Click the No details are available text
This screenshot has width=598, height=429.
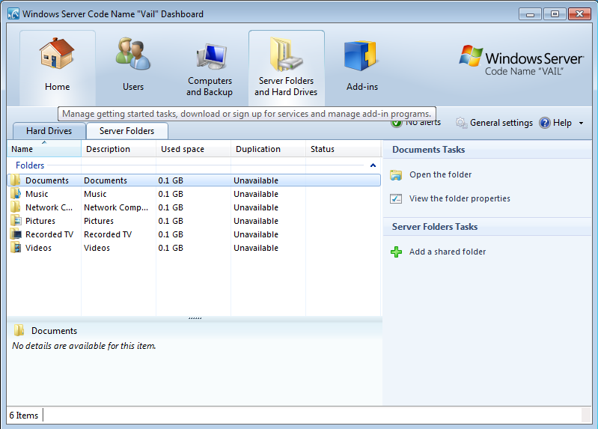click(x=84, y=346)
